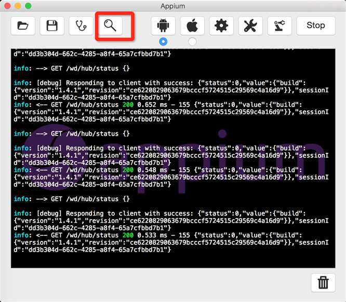Close the Appium window red button
This screenshot has height=302, width=346.
click(7, 6)
